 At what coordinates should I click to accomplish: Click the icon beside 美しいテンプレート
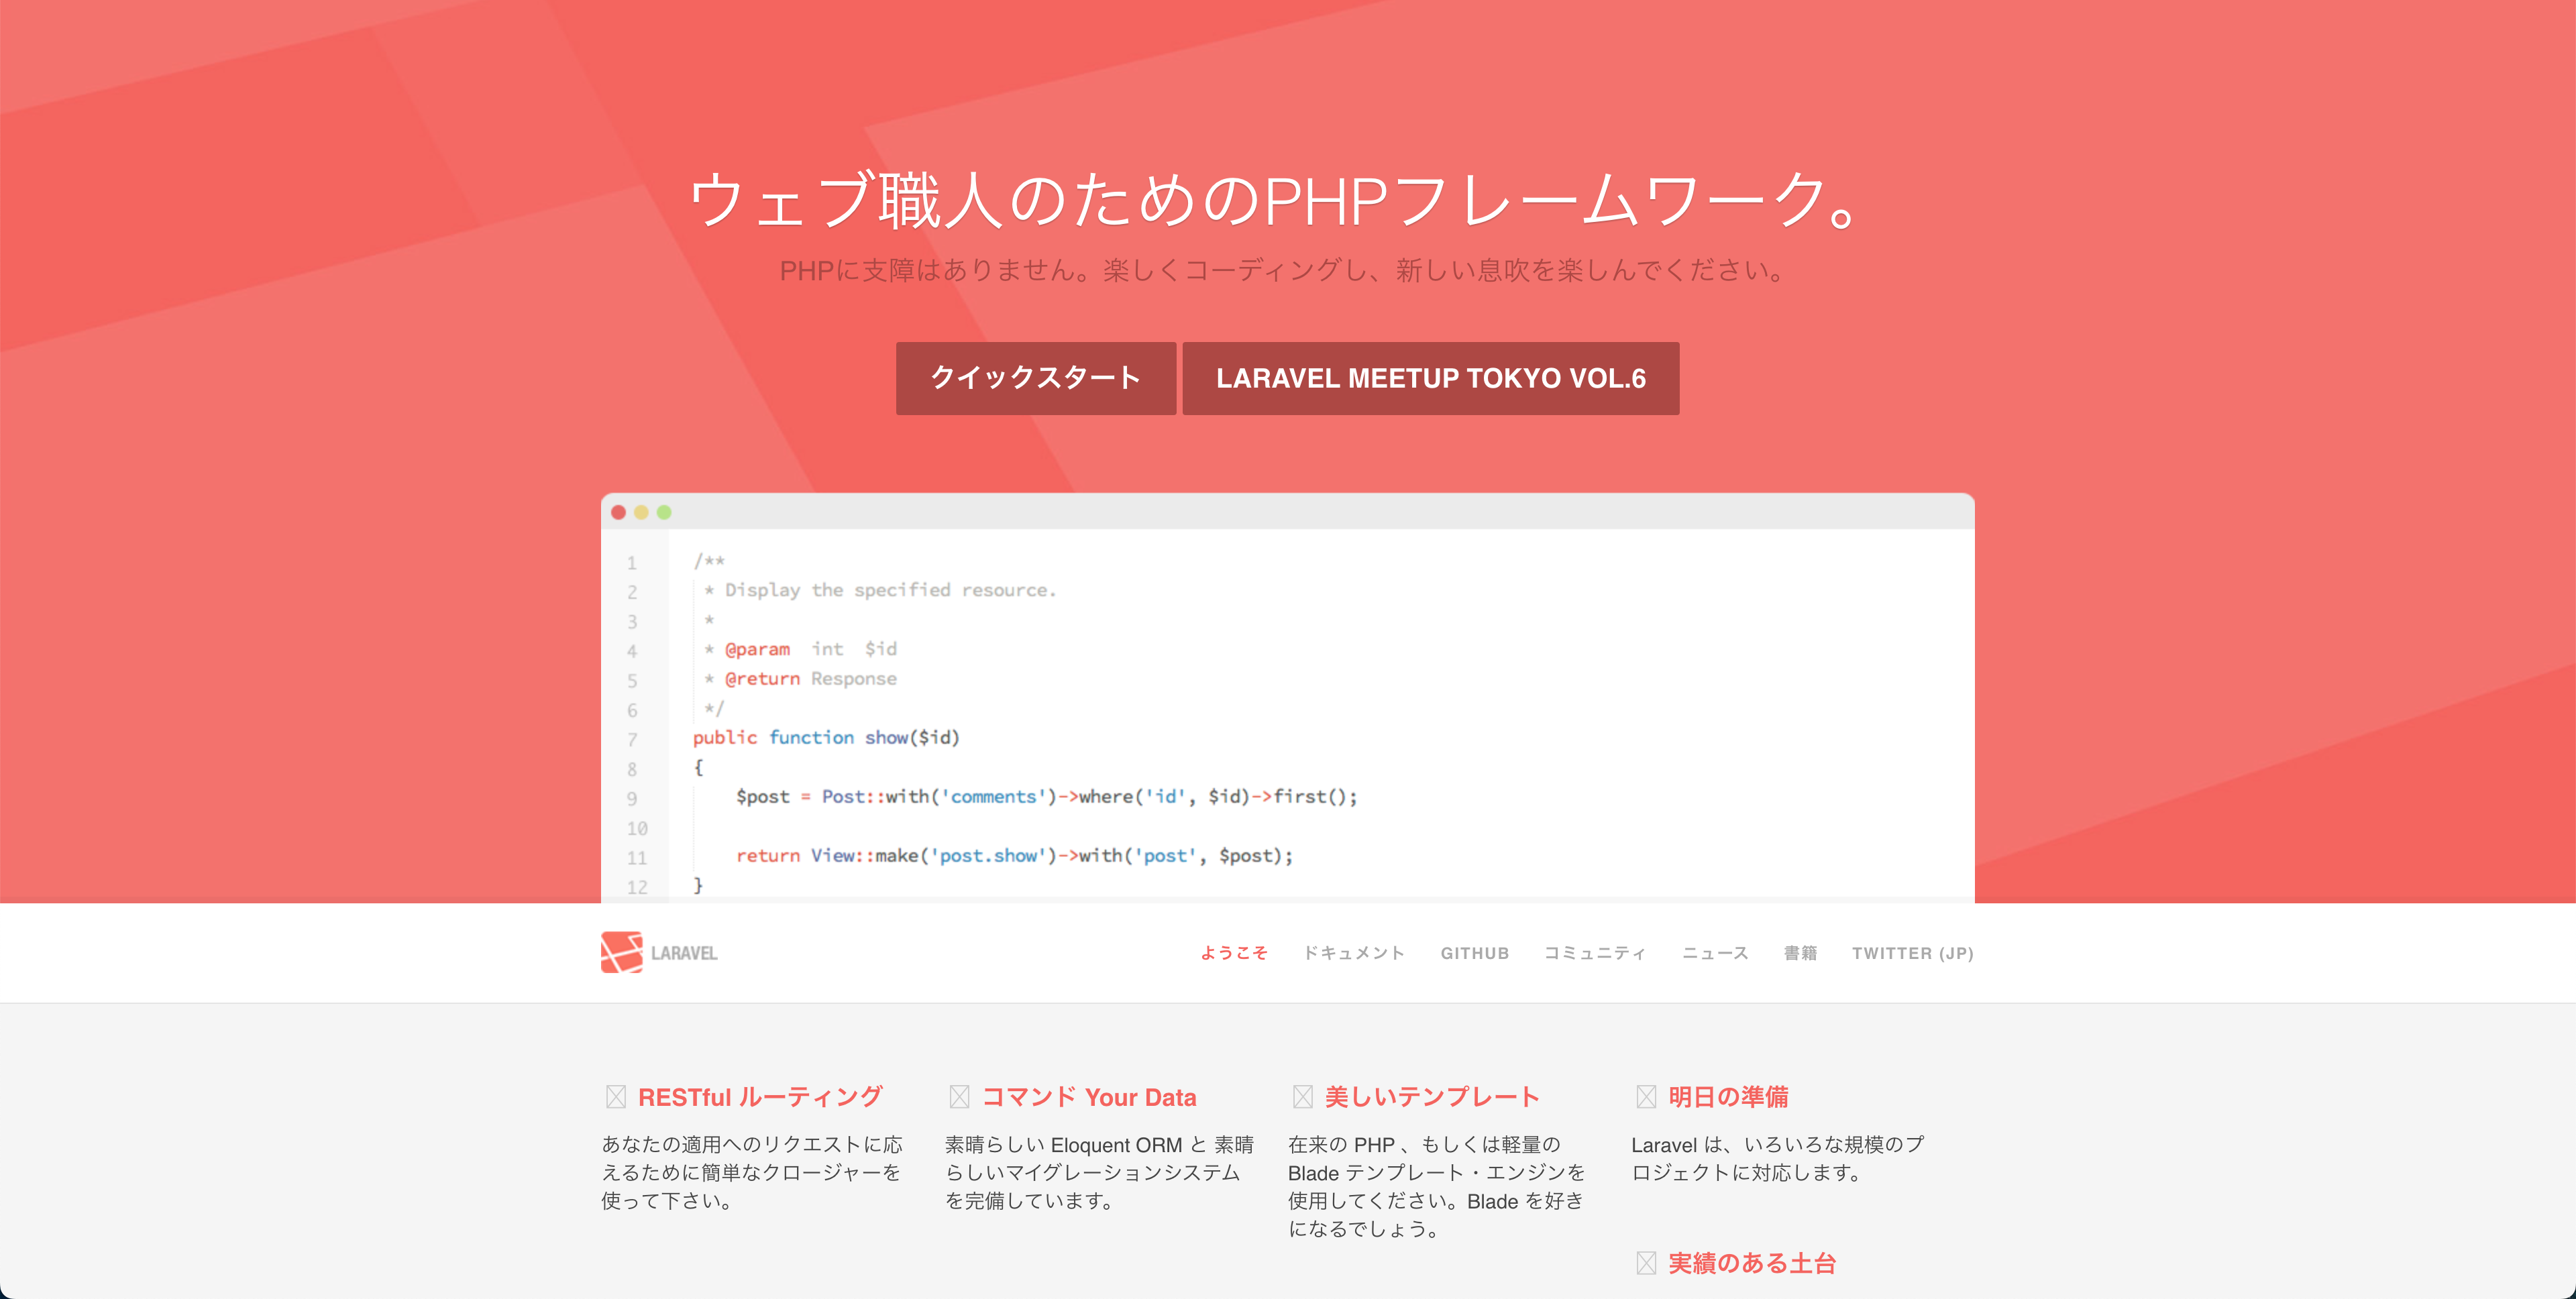coord(1302,1097)
